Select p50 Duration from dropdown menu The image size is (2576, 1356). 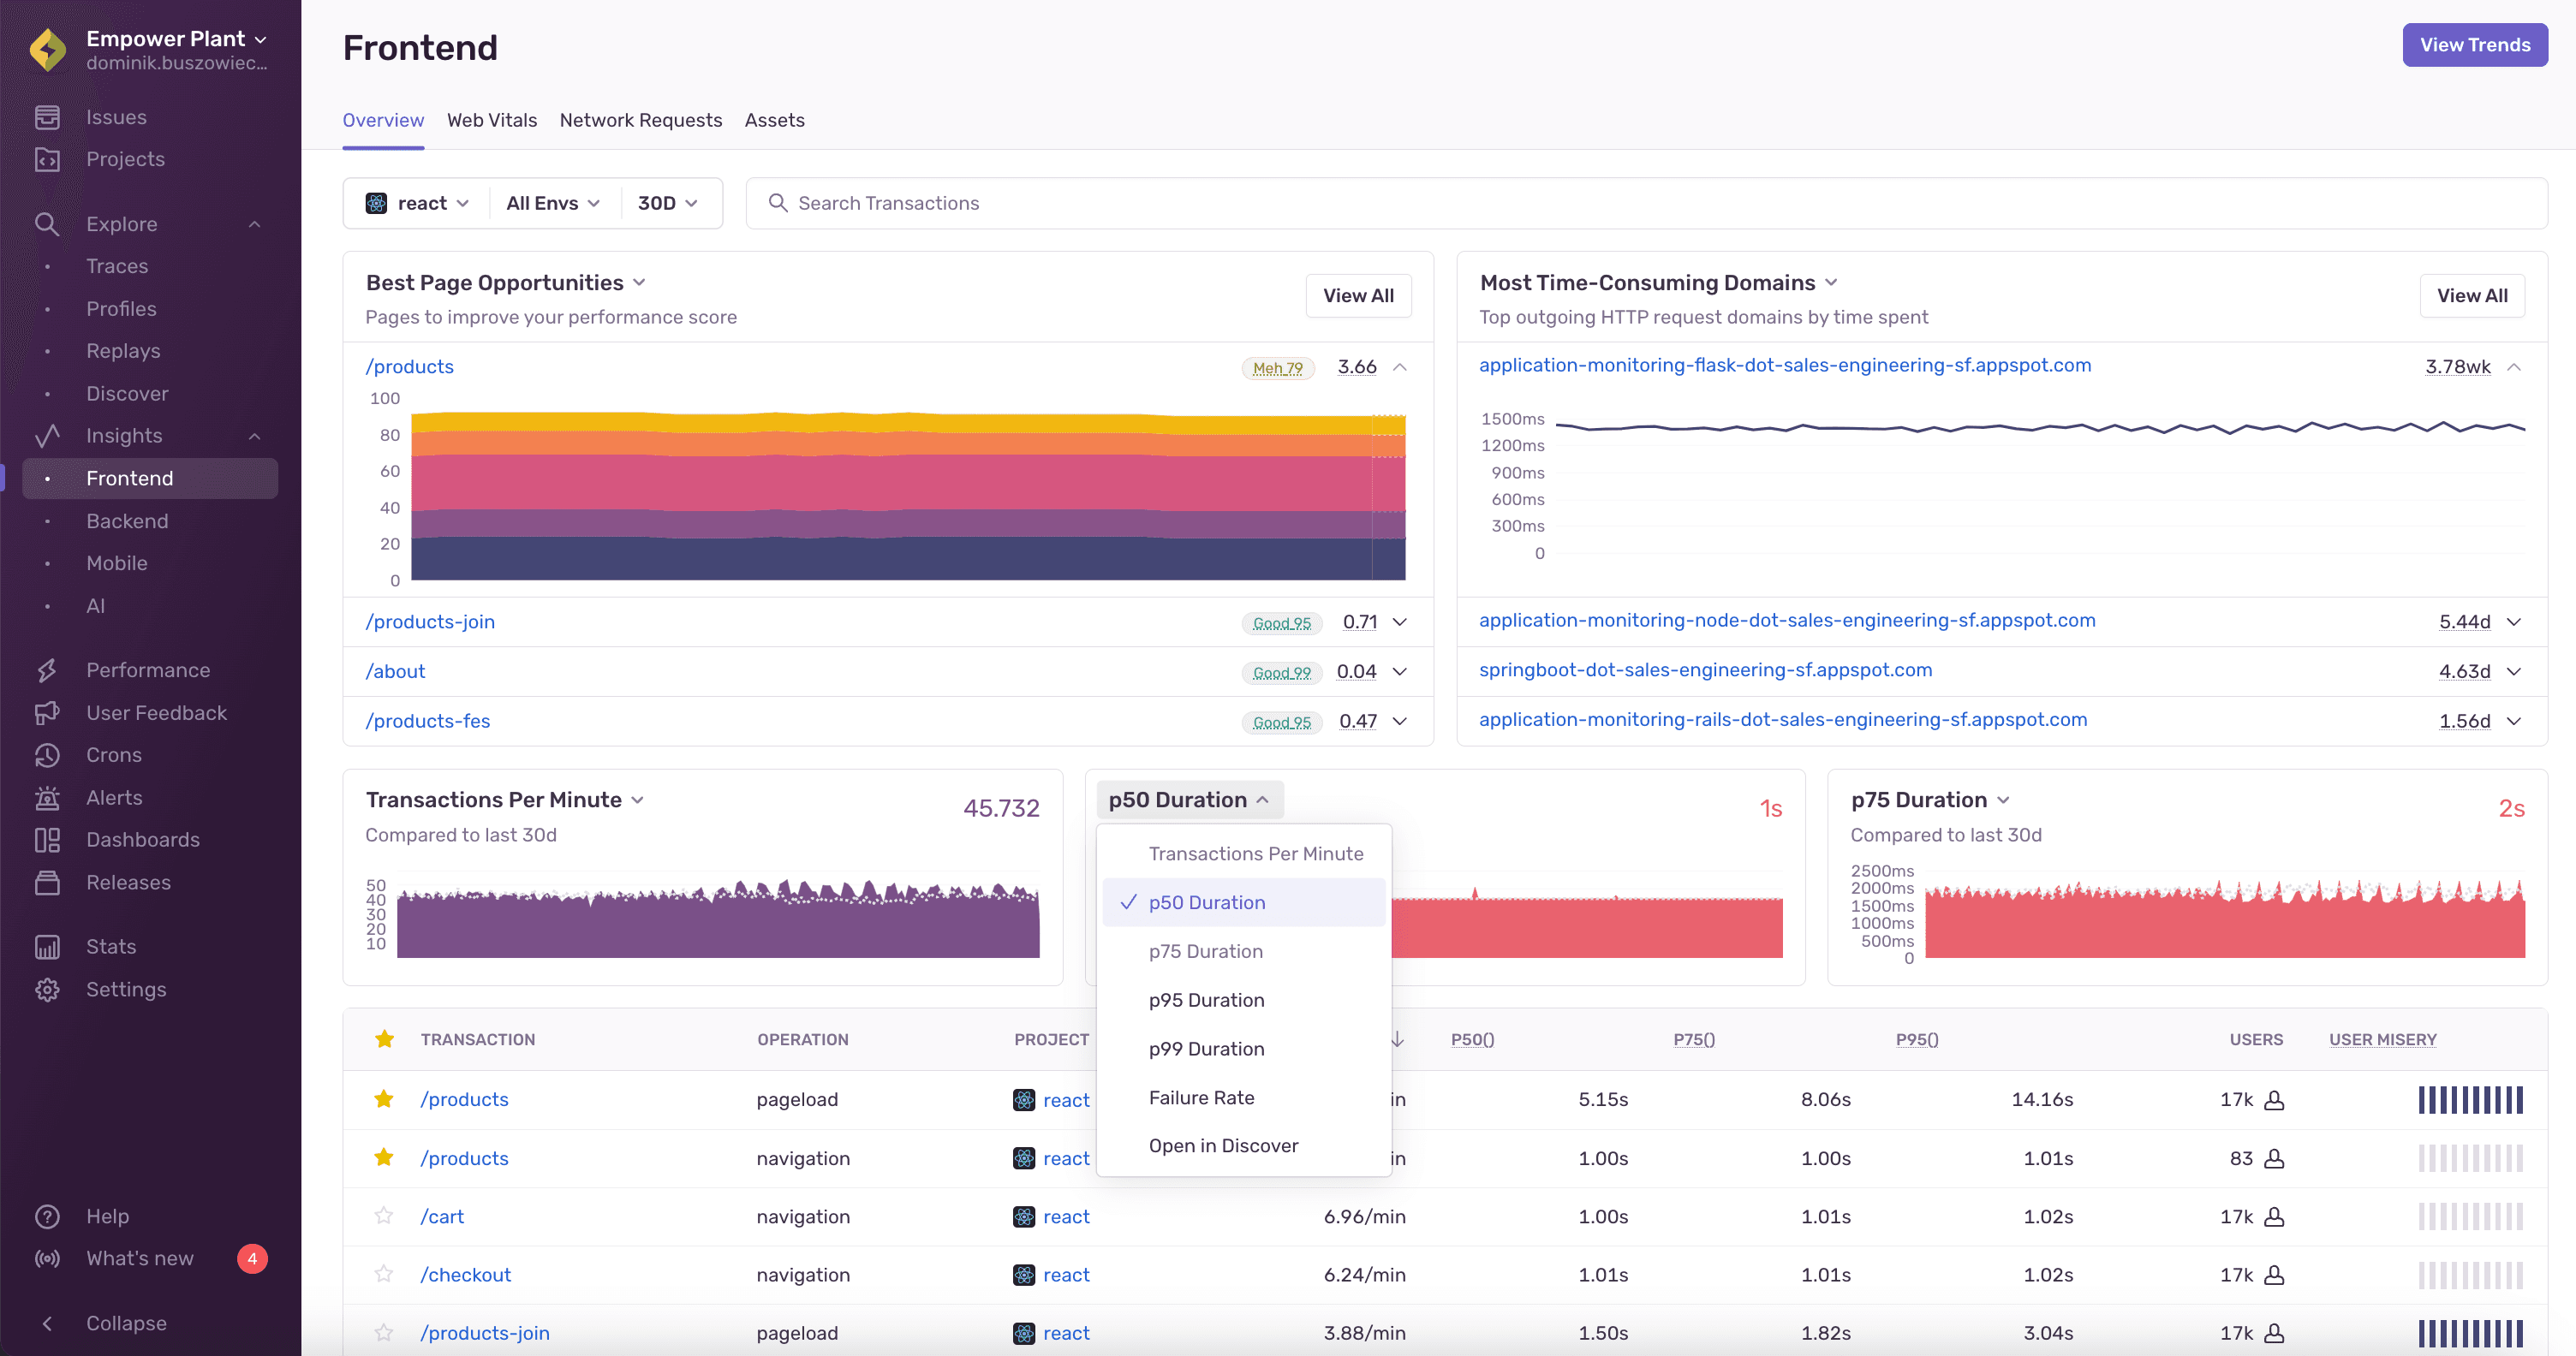[1207, 901]
